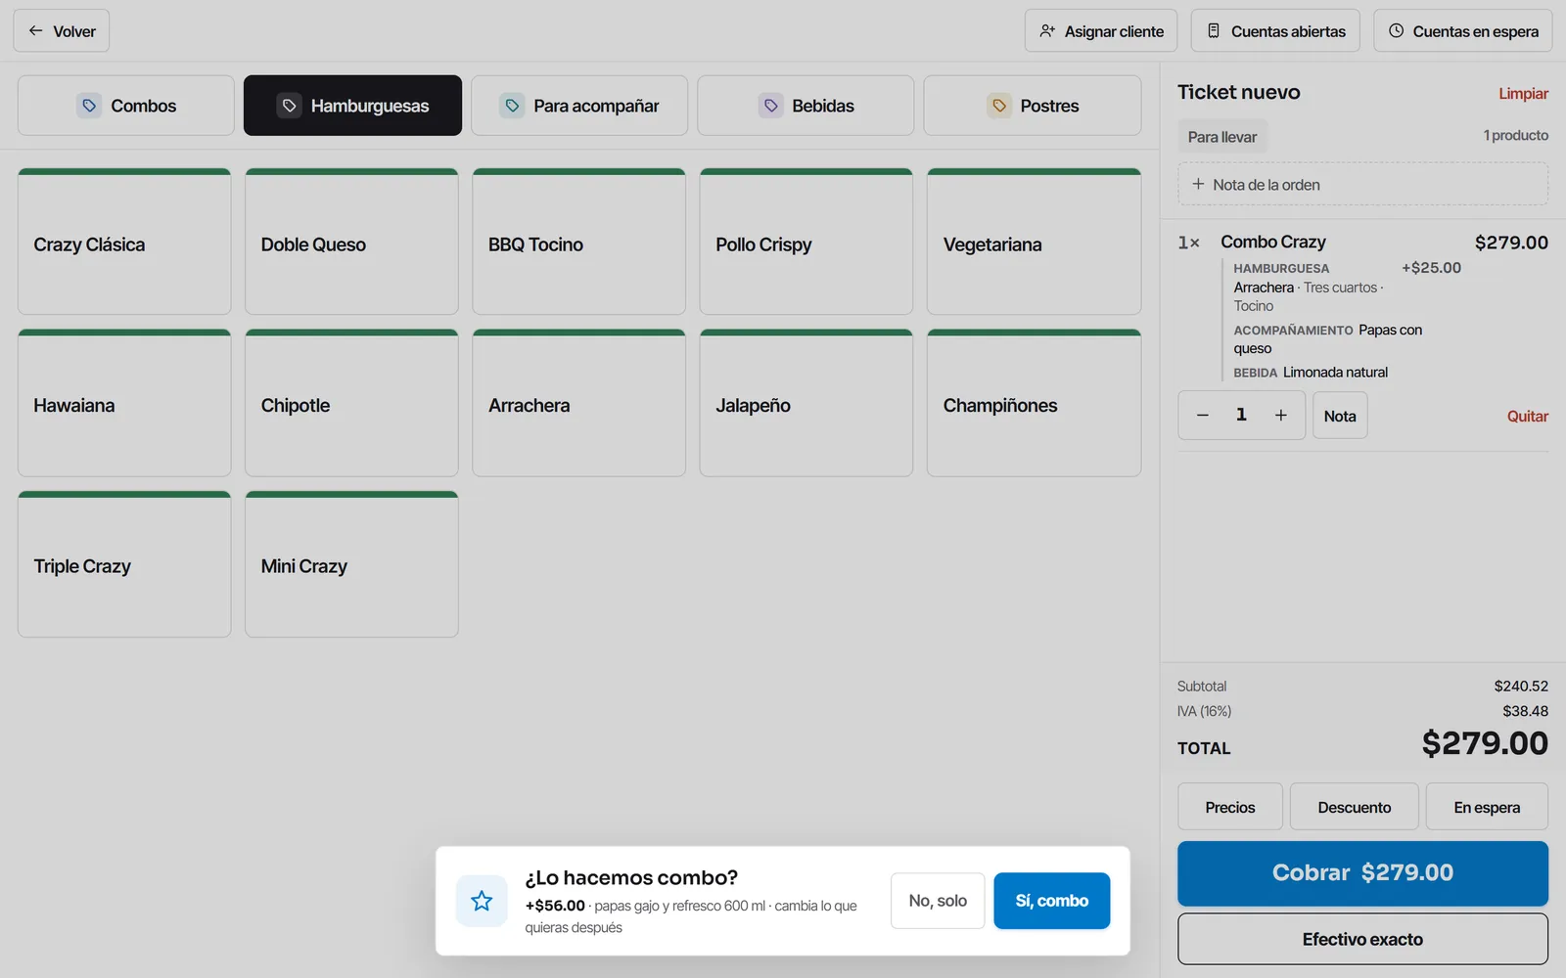1566x978 pixels.
Task: Go to the Postres category
Action: [x=1033, y=106]
